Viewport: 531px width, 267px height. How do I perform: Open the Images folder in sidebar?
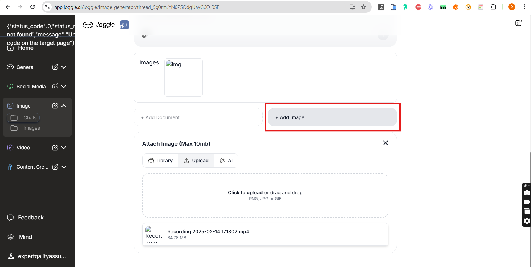pyautogui.click(x=31, y=128)
